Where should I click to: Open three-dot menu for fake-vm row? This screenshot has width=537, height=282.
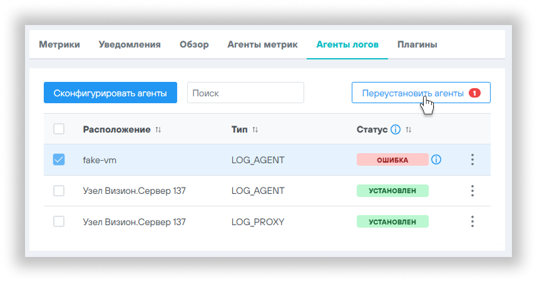(473, 160)
